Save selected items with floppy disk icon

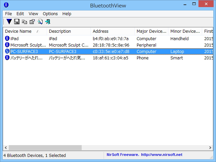tap(17, 22)
